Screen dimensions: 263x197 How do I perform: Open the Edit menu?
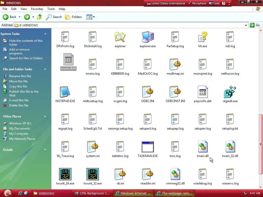tap(14, 9)
